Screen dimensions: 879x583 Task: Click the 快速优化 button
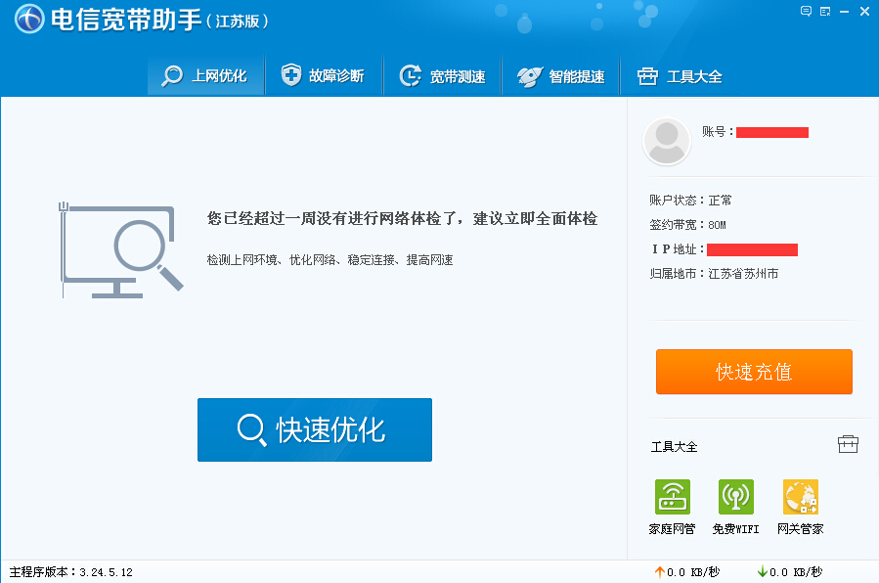click(x=315, y=430)
